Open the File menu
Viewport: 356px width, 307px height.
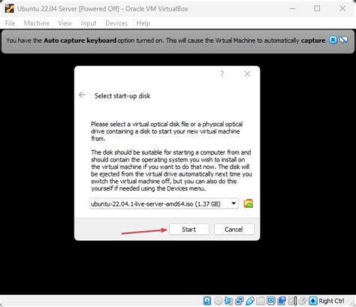coord(10,23)
